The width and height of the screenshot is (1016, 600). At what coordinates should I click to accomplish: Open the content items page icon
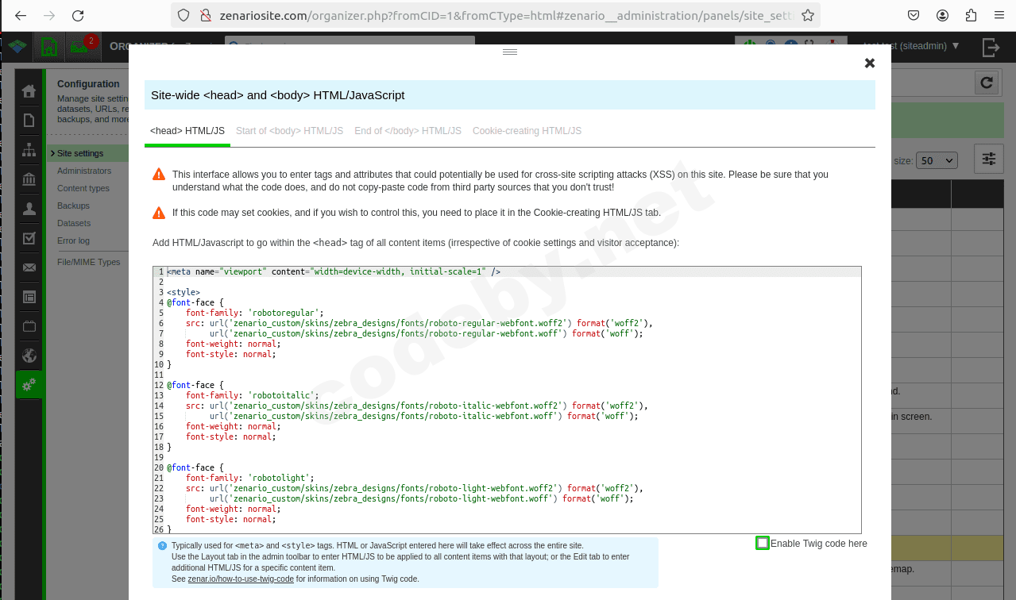29,121
